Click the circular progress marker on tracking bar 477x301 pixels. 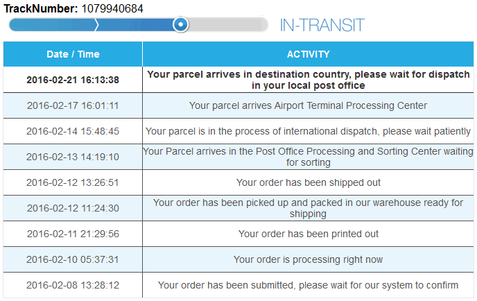180,25
